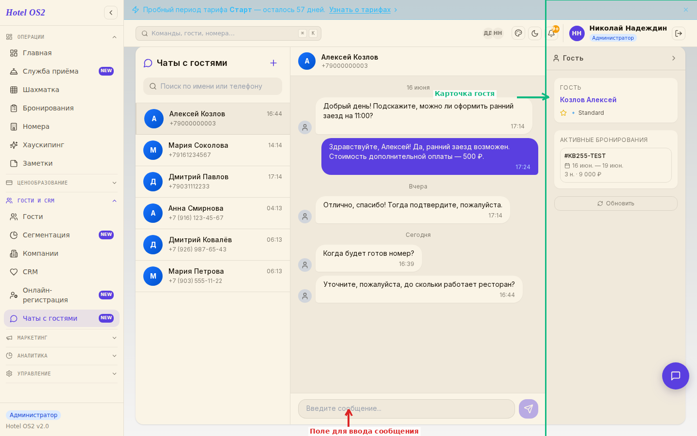Close the trial period banner
This screenshot has height=436, width=697.
(x=686, y=10)
